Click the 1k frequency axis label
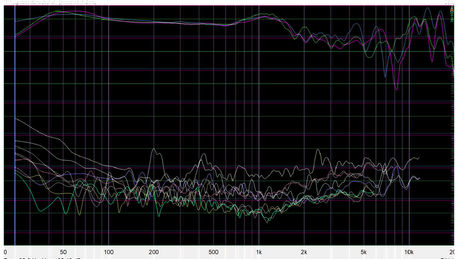 coord(259,252)
